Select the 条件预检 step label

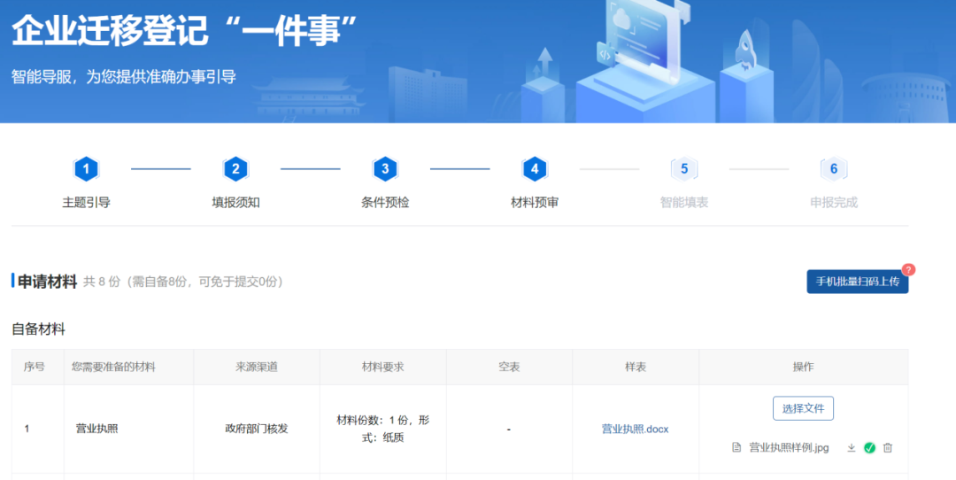[385, 202]
